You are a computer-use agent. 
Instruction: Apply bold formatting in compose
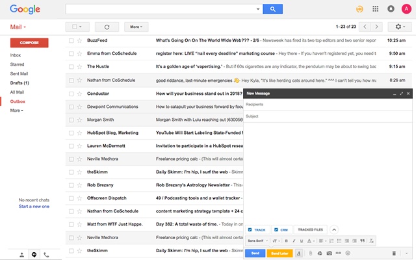(286, 241)
